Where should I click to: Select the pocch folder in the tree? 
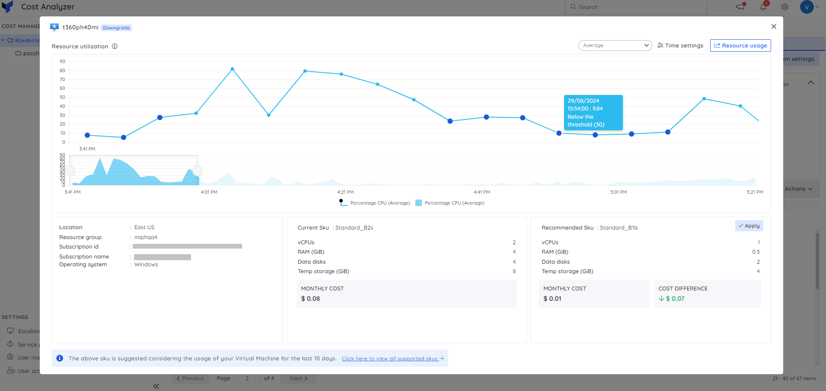point(28,53)
